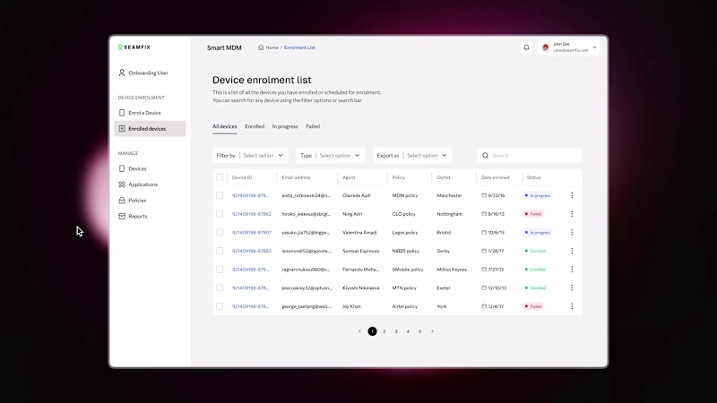Click the Status column header
The width and height of the screenshot is (717, 403).
point(533,177)
